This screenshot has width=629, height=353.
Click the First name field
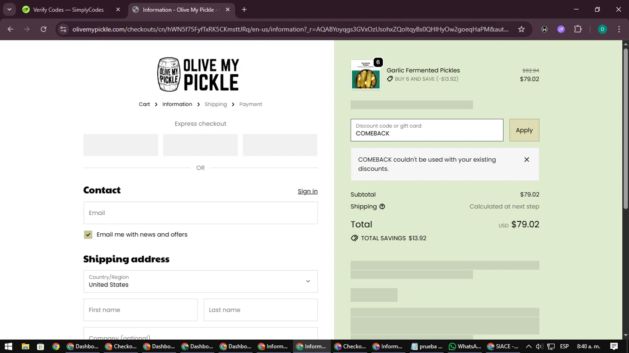(x=140, y=310)
